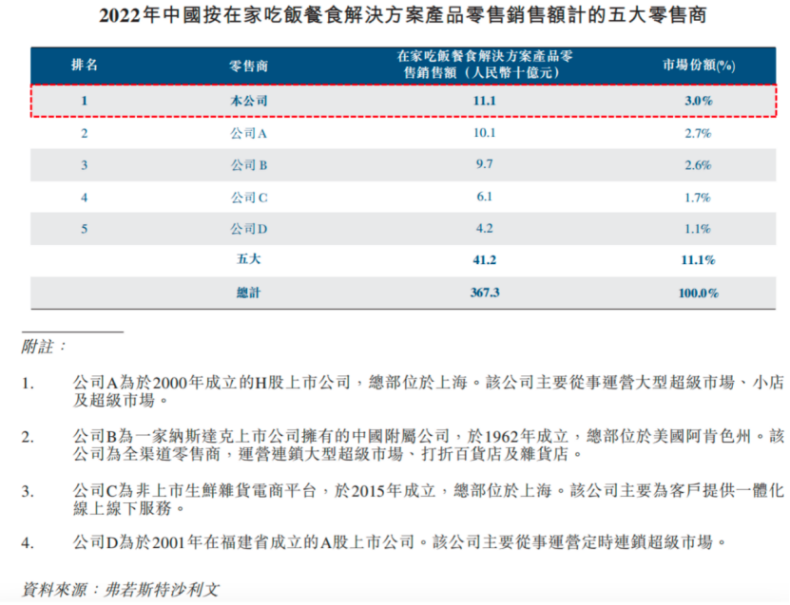790x605 pixels.
Task: Select the 排名 column header
Action: coord(84,66)
